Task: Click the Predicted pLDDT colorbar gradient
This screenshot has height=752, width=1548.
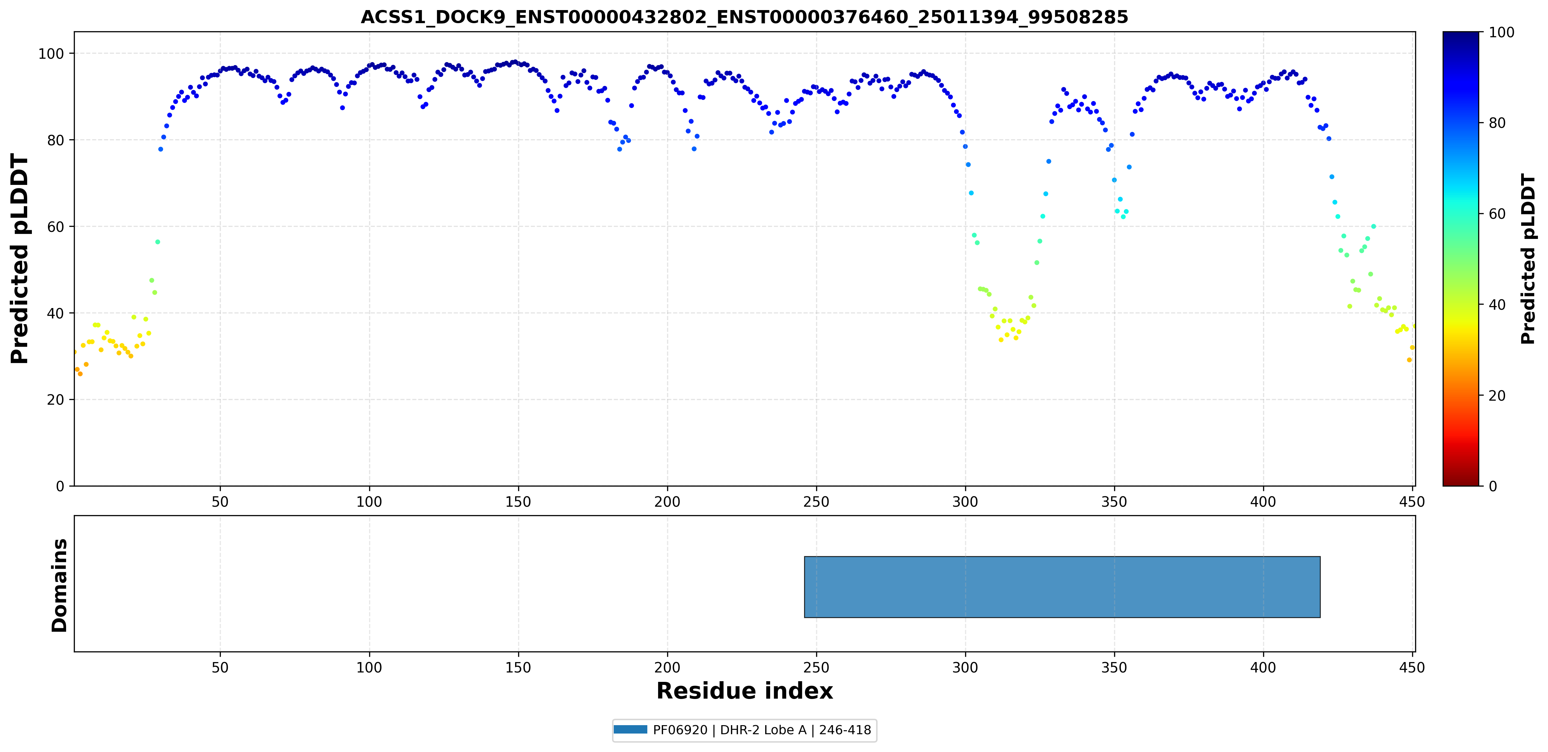Action: pyautogui.click(x=1460, y=258)
